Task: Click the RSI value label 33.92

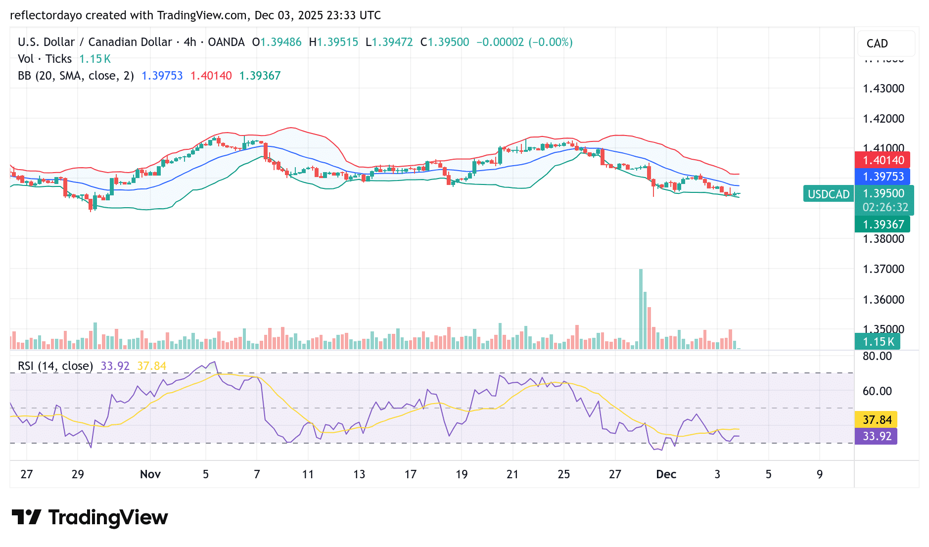Action: pyautogui.click(x=876, y=436)
